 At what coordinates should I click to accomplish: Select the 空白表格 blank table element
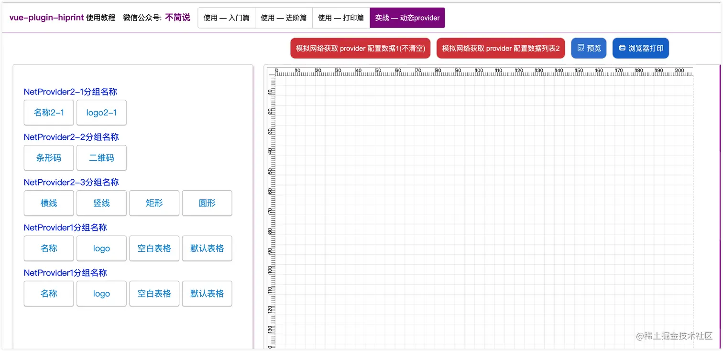154,248
